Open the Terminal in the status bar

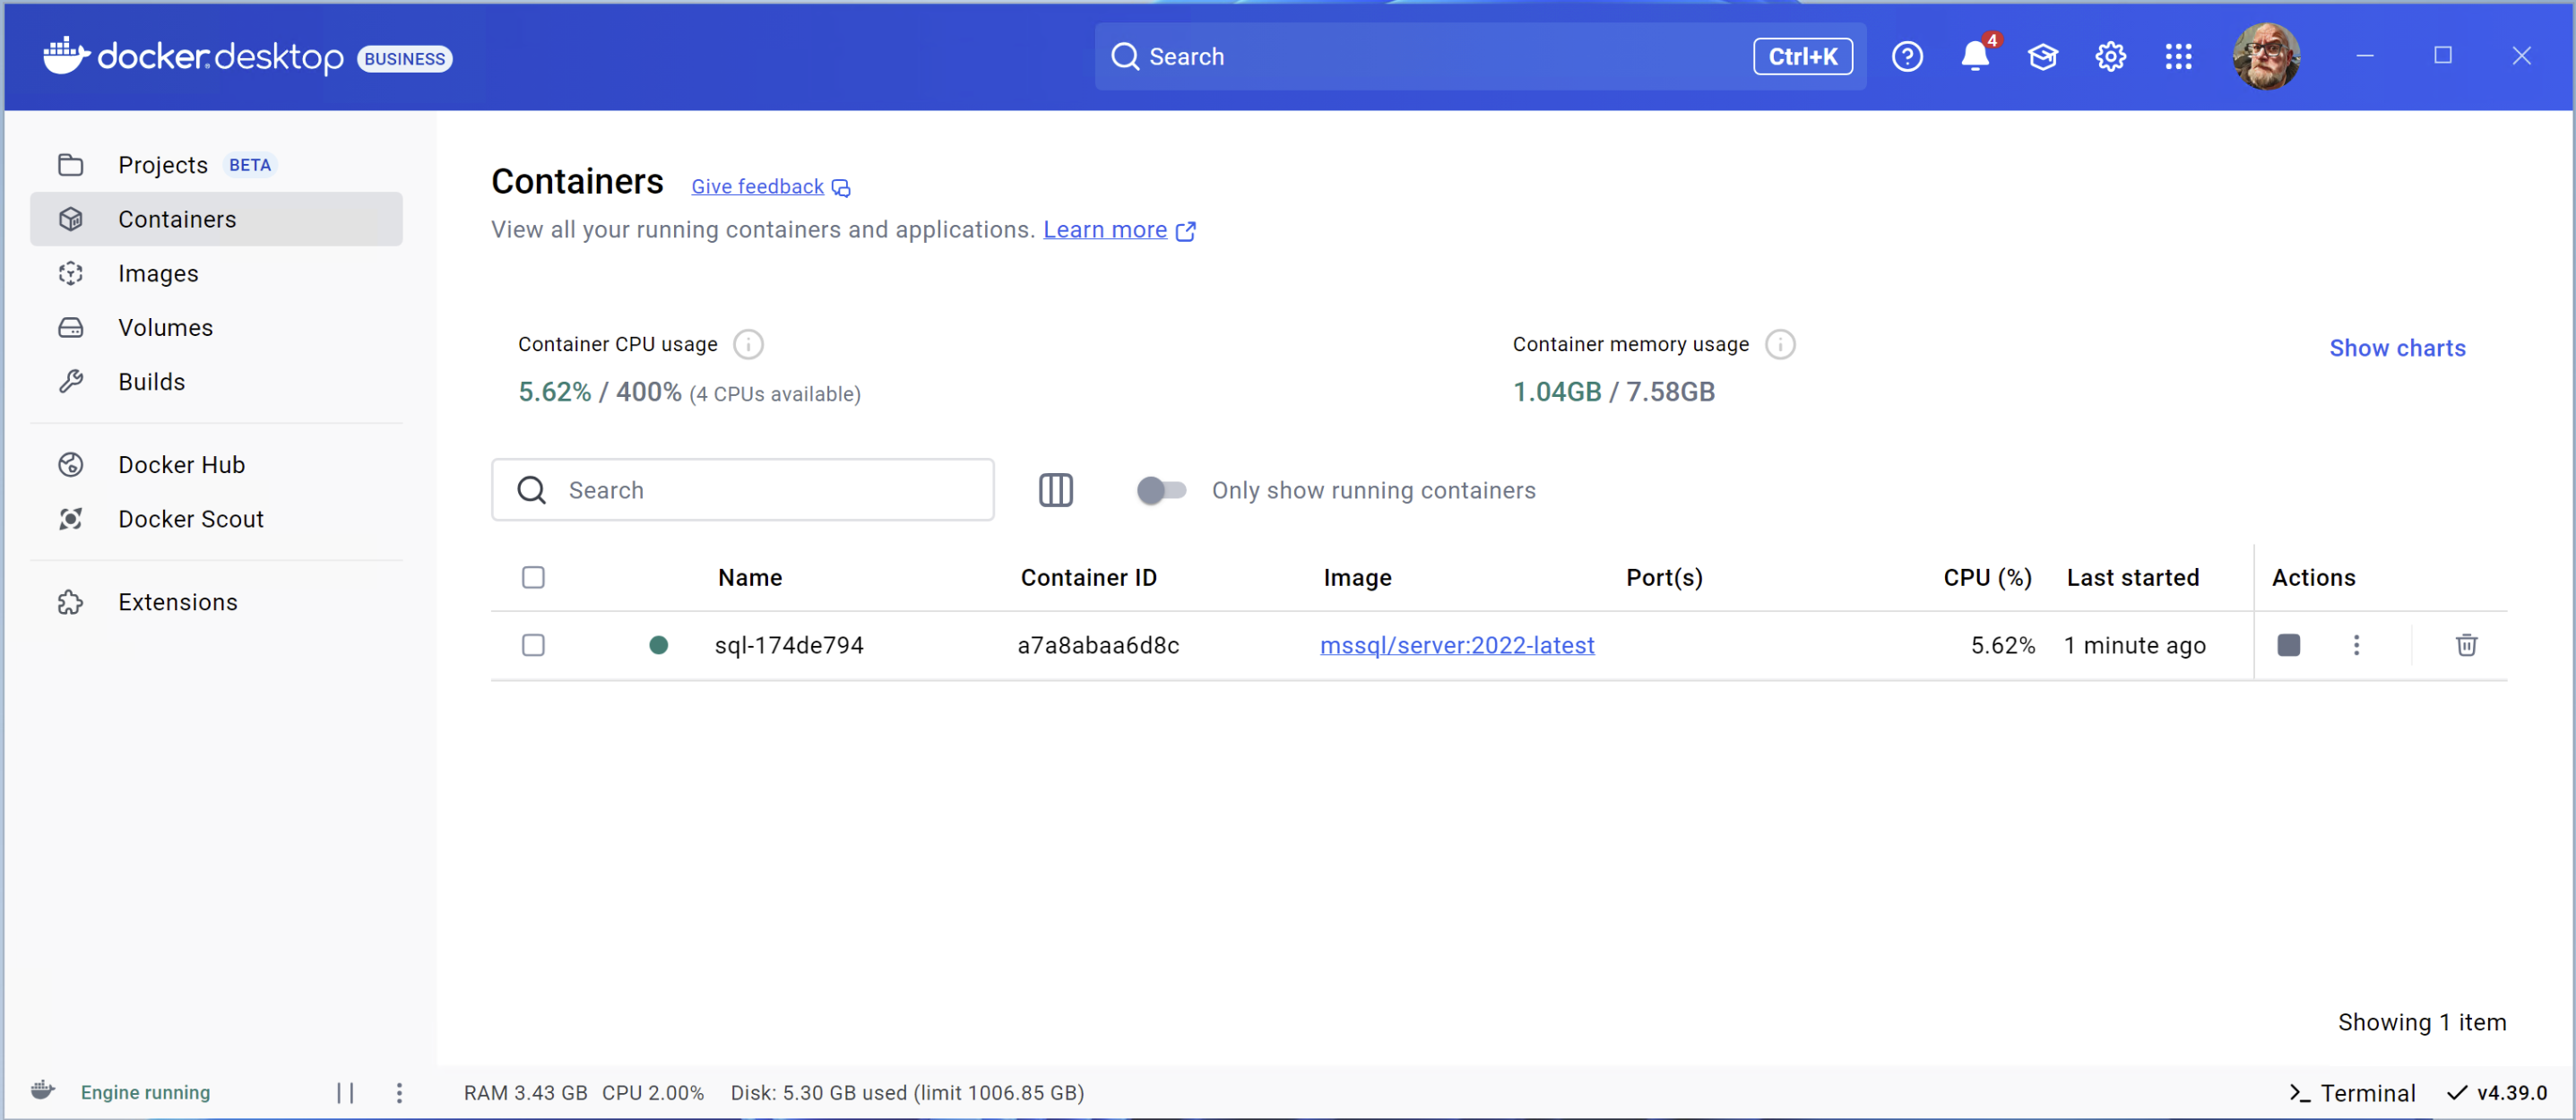click(x=2352, y=1092)
